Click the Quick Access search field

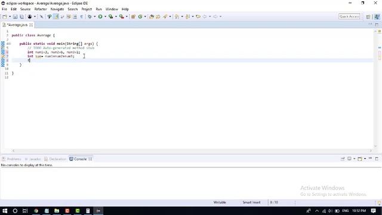[349, 16]
